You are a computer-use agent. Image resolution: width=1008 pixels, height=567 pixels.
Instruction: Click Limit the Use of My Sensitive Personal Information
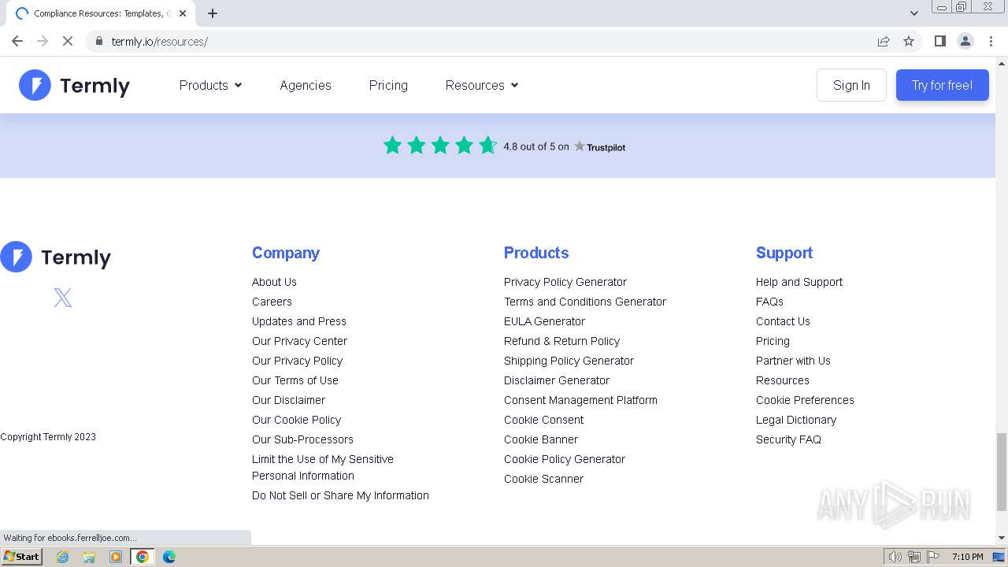(323, 467)
